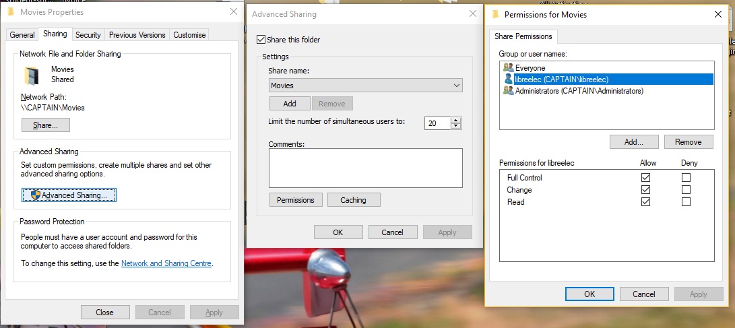Select the libreelec user entry

[x=561, y=79]
